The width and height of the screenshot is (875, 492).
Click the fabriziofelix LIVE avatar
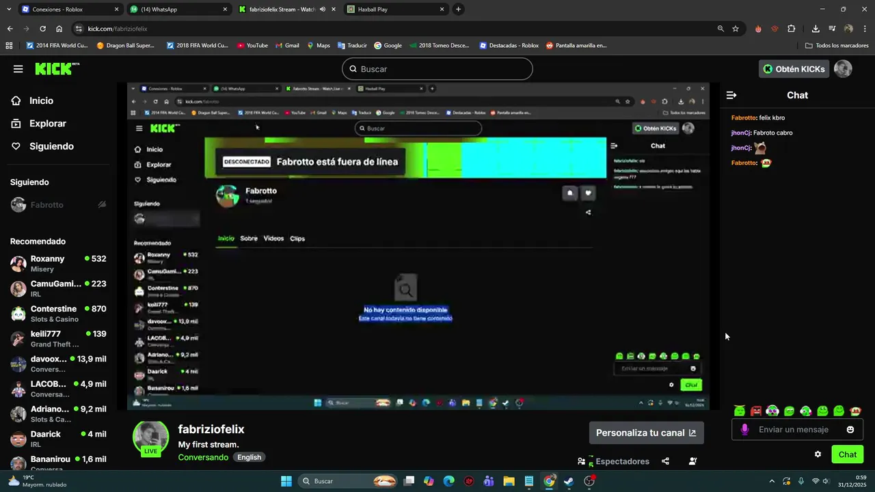[150, 439]
